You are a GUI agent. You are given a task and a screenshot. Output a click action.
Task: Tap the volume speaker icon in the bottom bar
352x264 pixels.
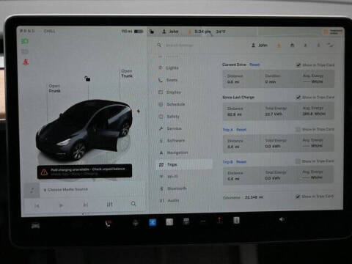click(x=282, y=219)
